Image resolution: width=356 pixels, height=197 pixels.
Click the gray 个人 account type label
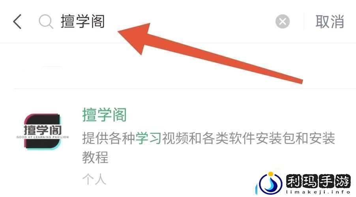[x=94, y=179]
